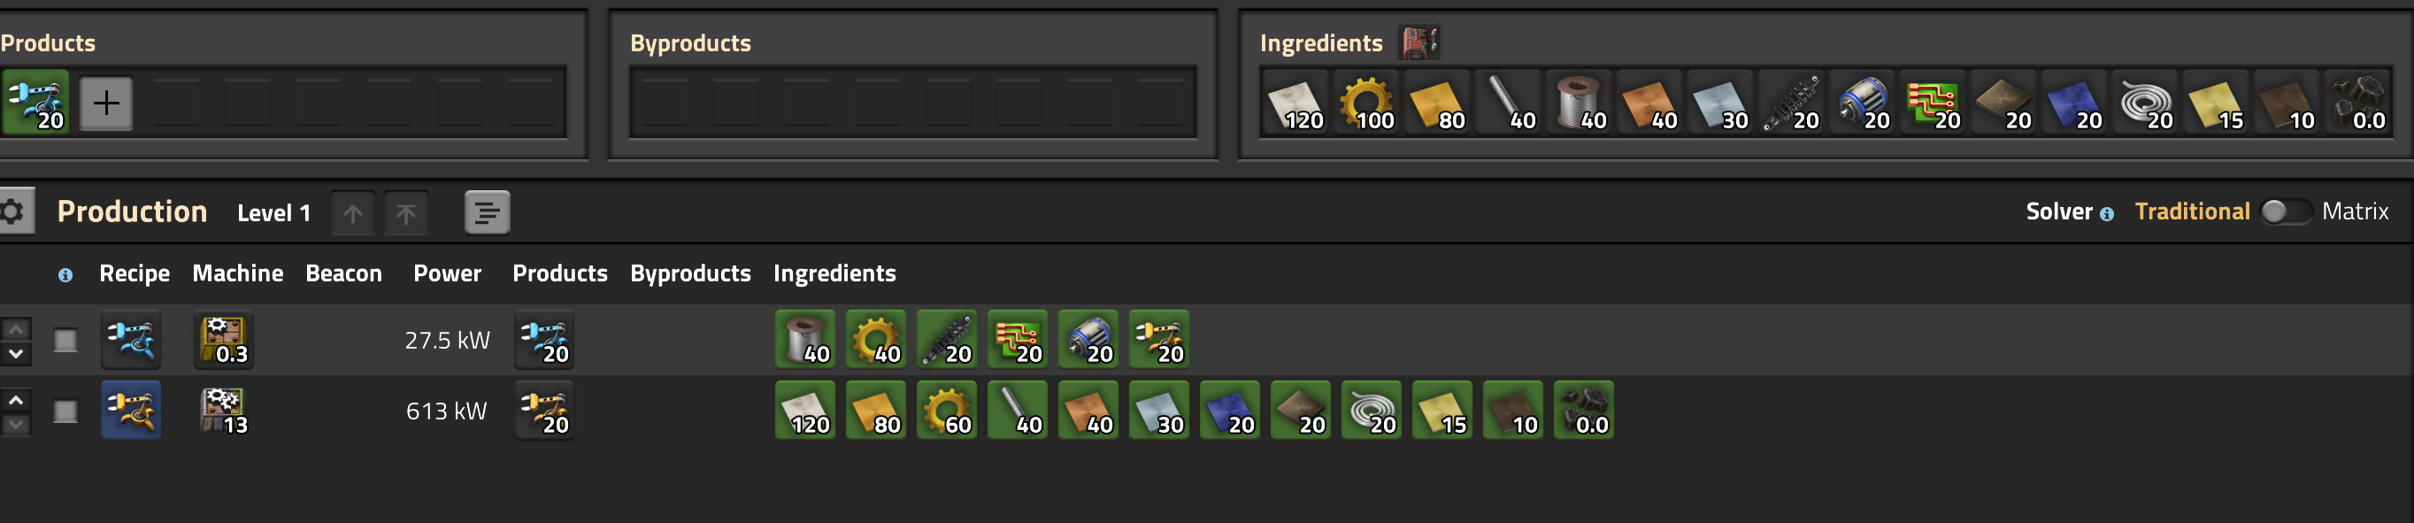The image size is (2414, 523).
Task: Go up one level with arrow button
Action: click(352, 212)
